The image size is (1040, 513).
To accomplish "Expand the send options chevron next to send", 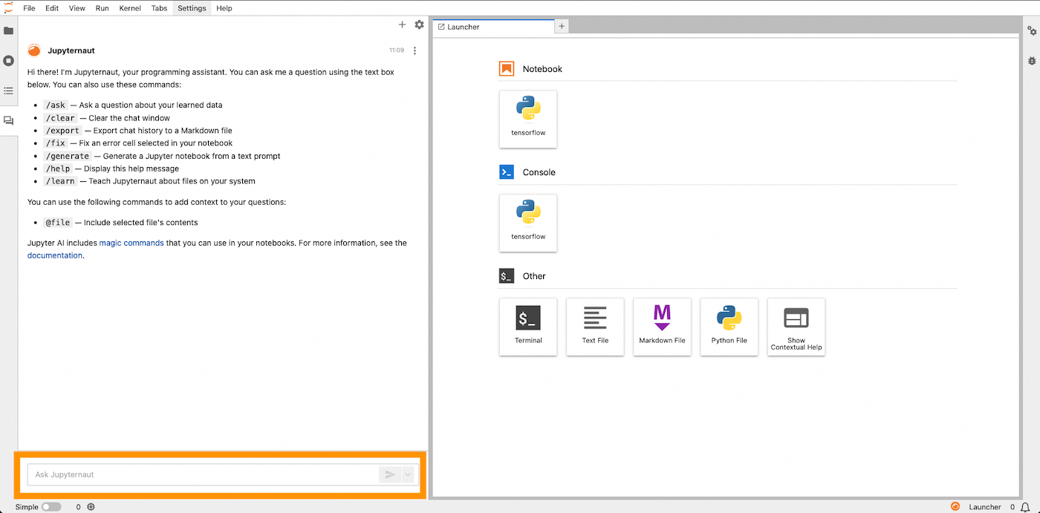I will (408, 474).
